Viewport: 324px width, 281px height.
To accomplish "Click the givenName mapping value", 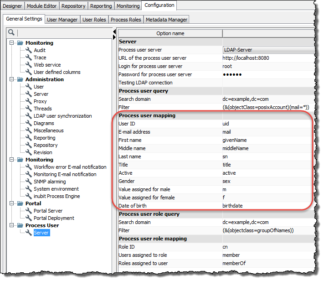I will coord(235,140).
